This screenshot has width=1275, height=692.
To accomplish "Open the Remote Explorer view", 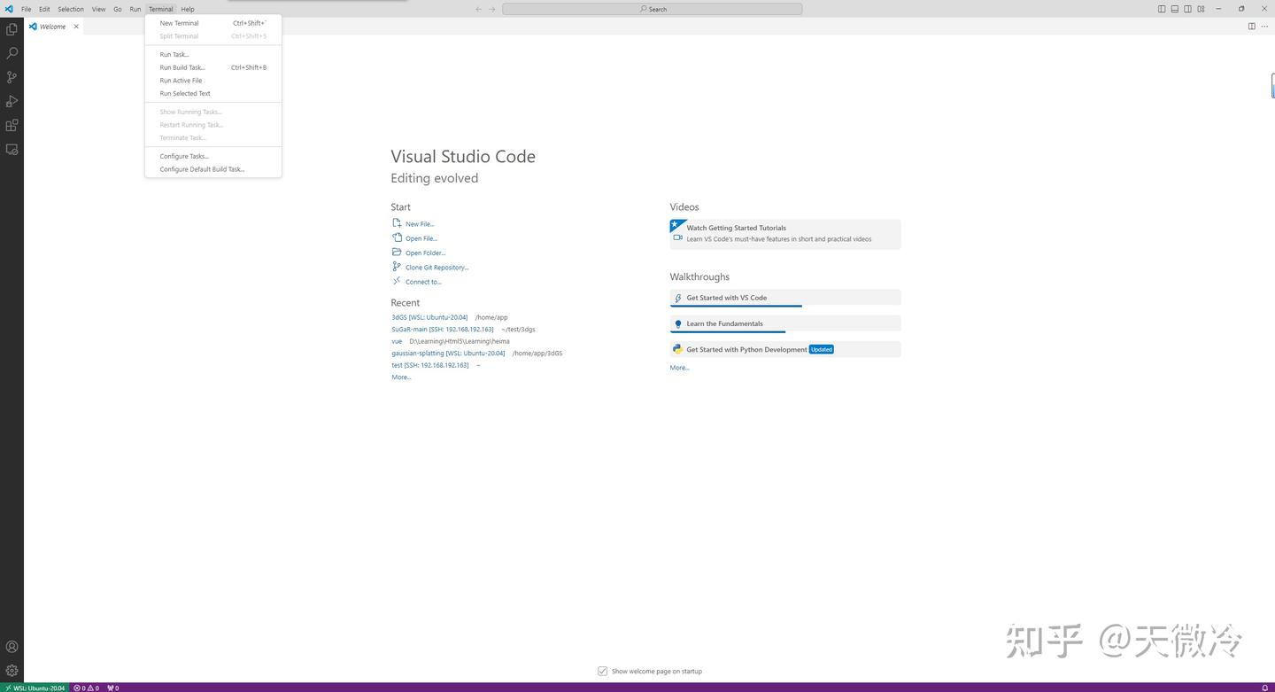I will pyautogui.click(x=12, y=150).
